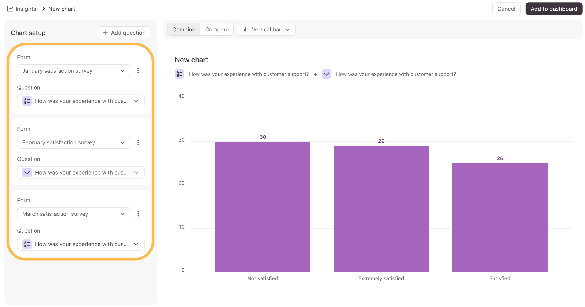The width and height of the screenshot is (585, 307).
Task: Open the March satisfaction survey form dropdown
Action: click(x=74, y=214)
